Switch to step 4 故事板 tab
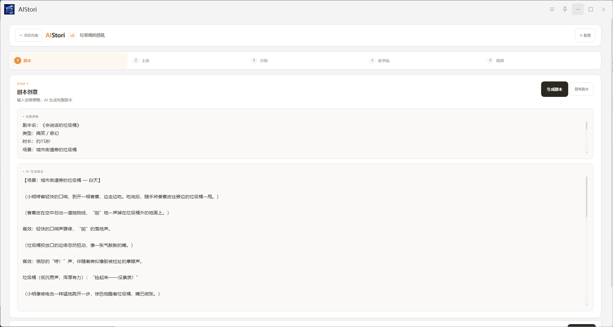The height and width of the screenshot is (327, 613). pyautogui.click(x=424, y=61)
